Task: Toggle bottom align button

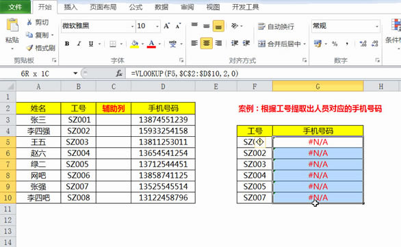Action: pyautogui.click(x=218, y=26)
